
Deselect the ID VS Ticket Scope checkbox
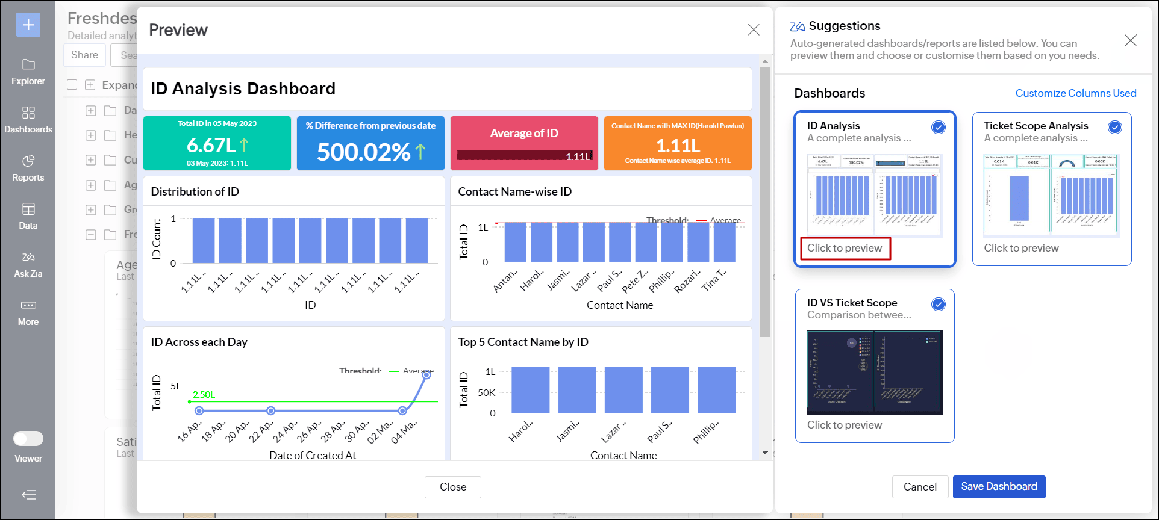938,304
